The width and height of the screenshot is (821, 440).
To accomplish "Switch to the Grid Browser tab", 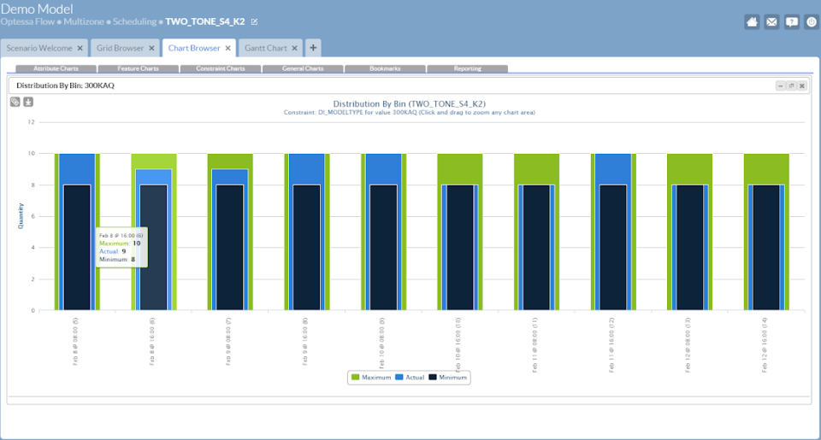I will pyautogui.click(x=120, y=49).
